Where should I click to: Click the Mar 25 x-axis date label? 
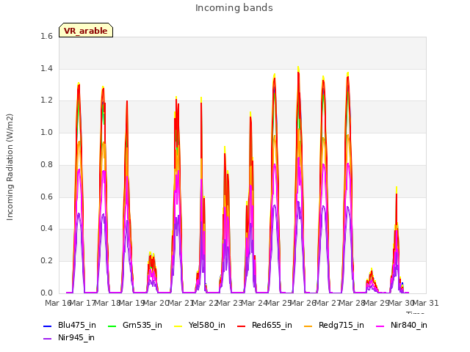pos(279,303)
